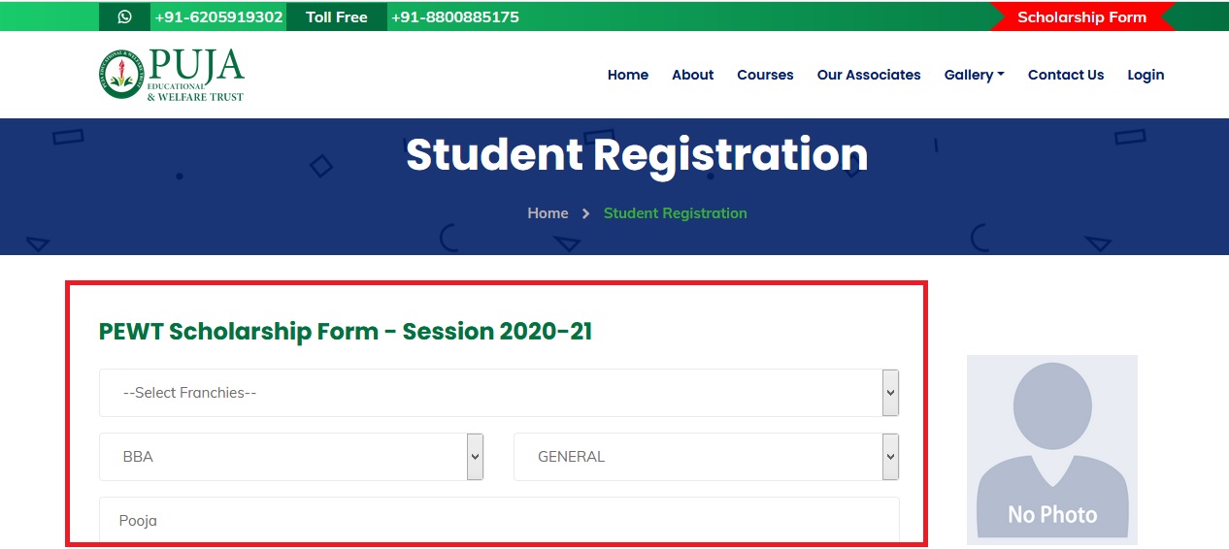
Task: Click WhatsApp number +91-6205919302
Action: 218,16
